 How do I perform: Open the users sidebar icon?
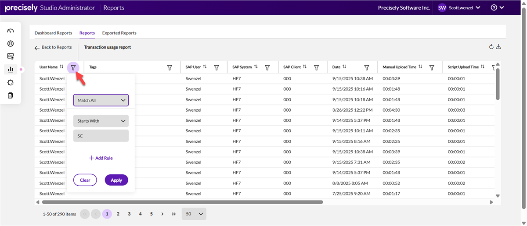tap(11, 43)
